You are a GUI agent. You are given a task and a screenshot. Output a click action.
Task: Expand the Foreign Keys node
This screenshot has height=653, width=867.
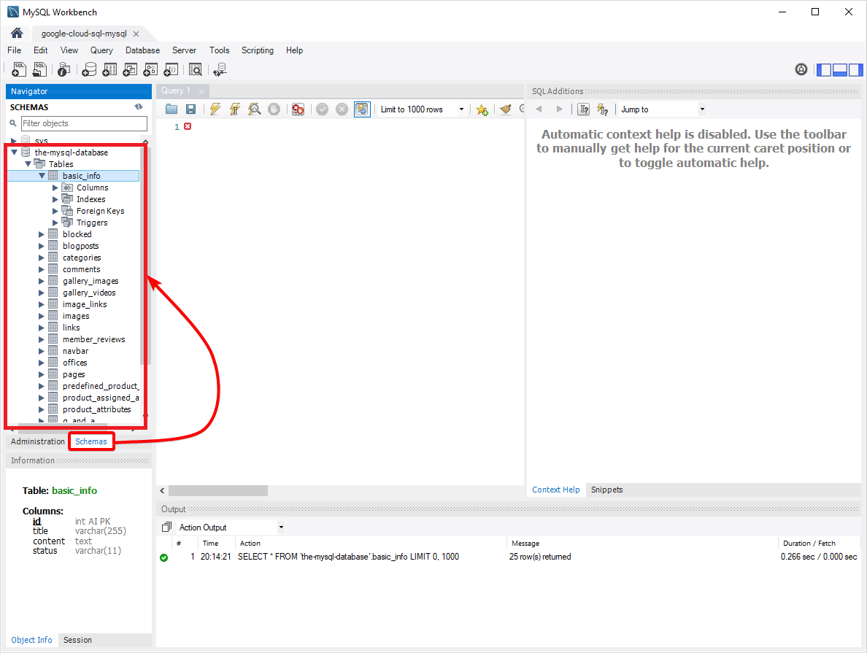point(55,211)
